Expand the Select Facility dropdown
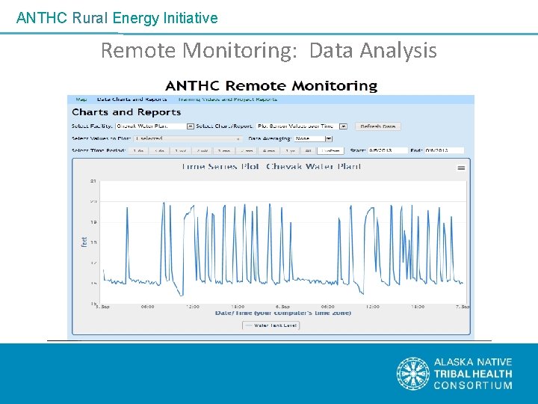The height and width of the screenshot is (404, 538). (155, 126)
